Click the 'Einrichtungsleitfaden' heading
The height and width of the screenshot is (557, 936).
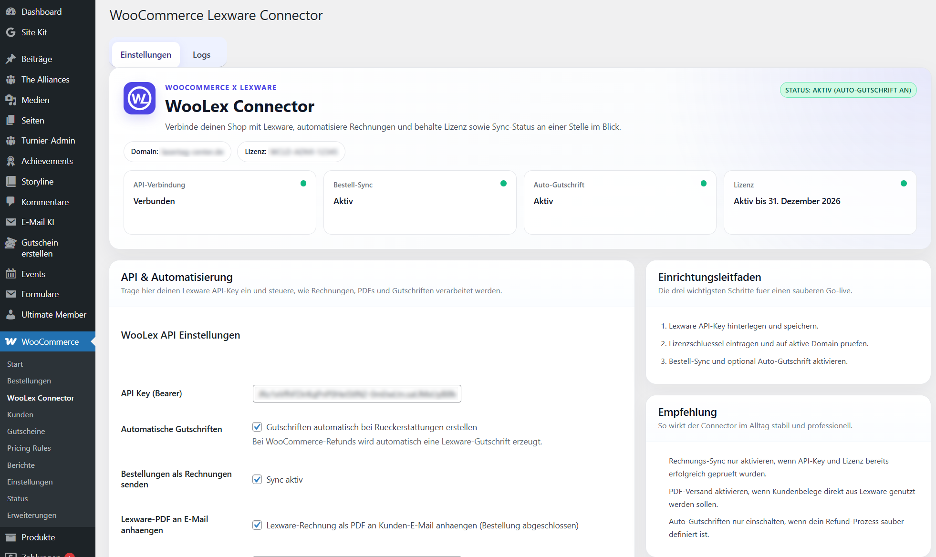point(709,277)
